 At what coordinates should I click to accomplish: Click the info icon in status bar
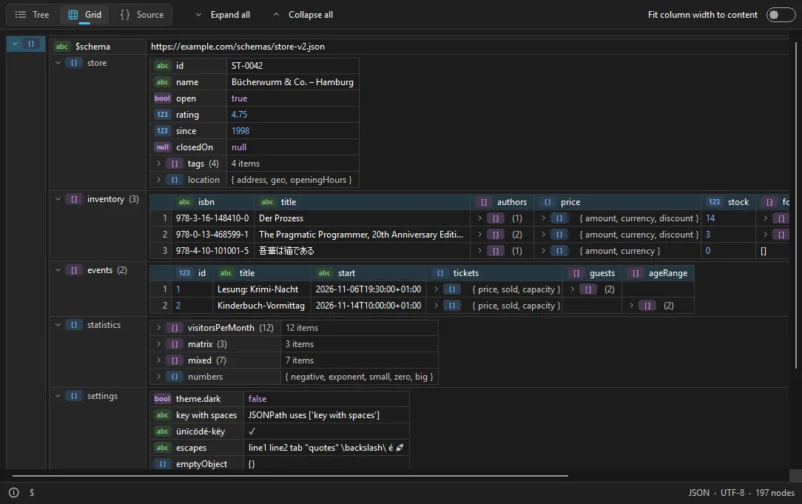tap(14, 493)
